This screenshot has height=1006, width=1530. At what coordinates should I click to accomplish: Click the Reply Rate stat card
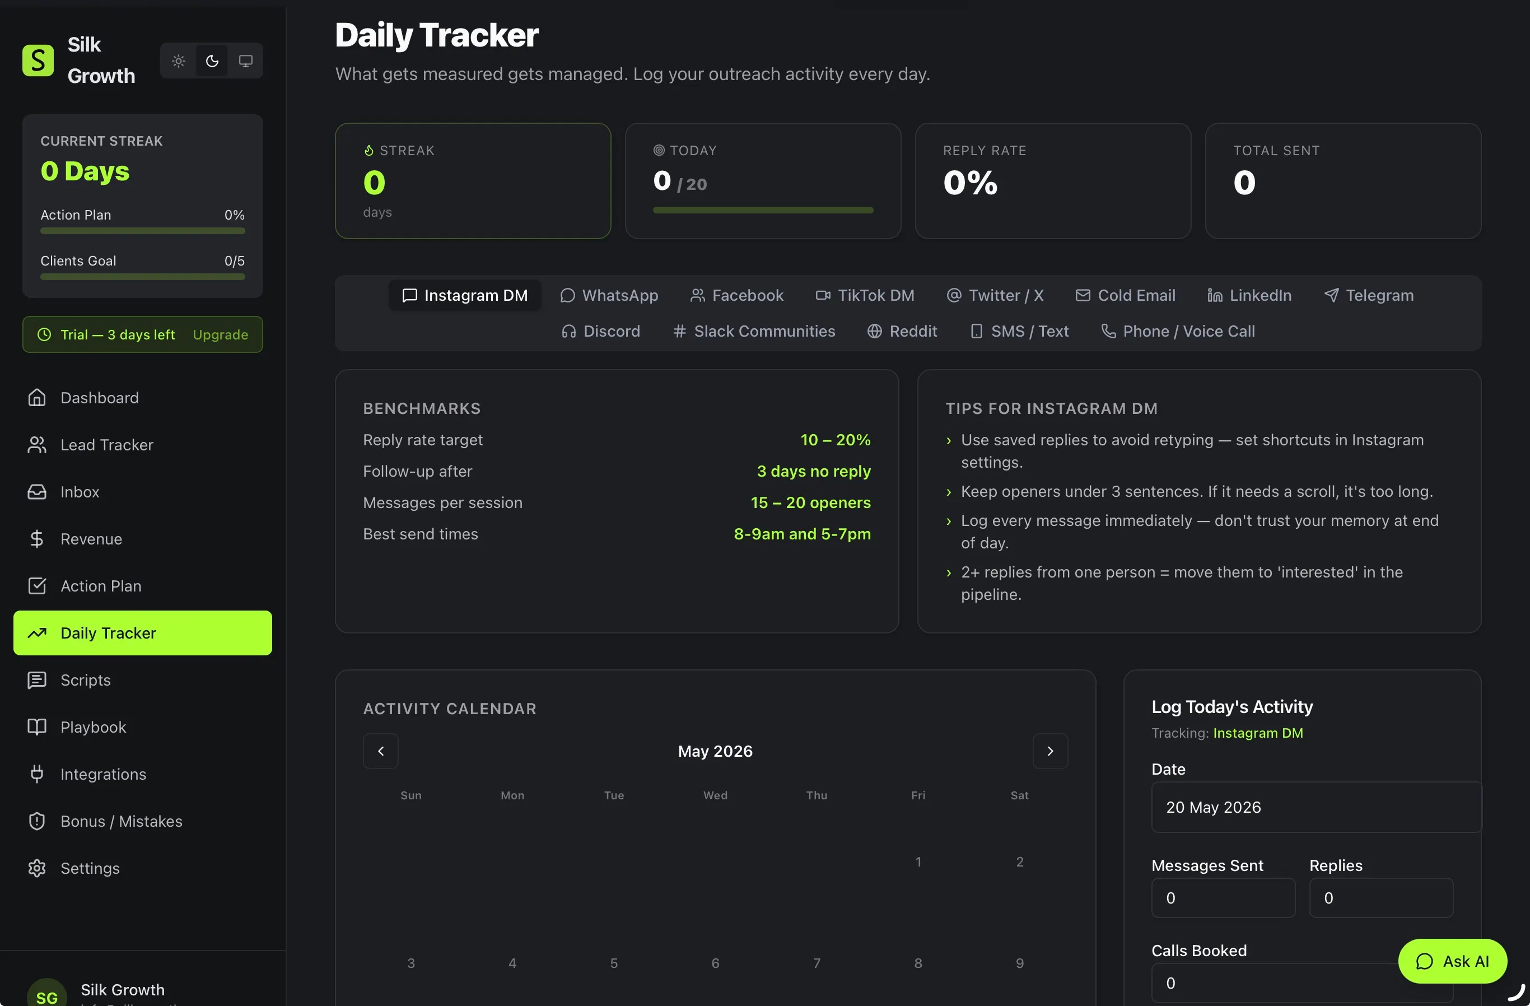pos(1053,180)
